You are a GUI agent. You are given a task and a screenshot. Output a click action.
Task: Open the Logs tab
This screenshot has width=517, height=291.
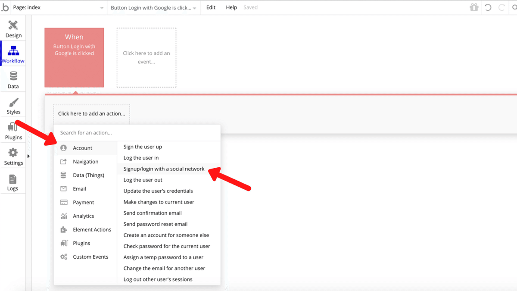[13, 182]
